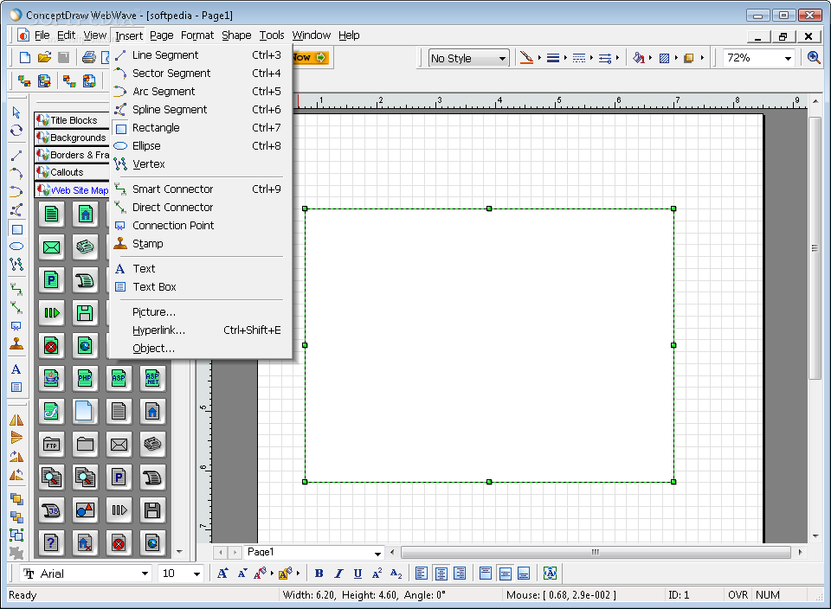
Task: Pick the home page shape in library
Action: (x=85, y=214)
